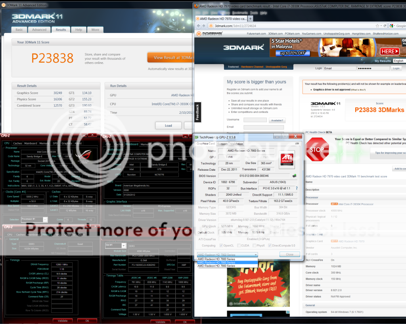406x324 pixels.
Task: Click the Google search engine icon
Action: pos(391,26)
